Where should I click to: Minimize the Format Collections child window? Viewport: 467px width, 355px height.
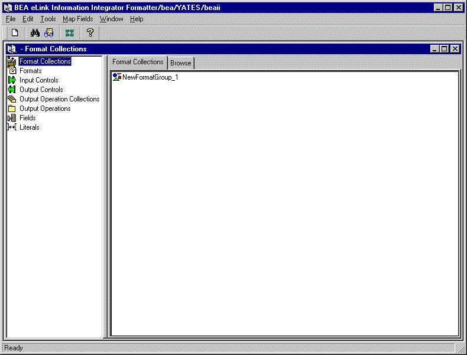[435, 49]
